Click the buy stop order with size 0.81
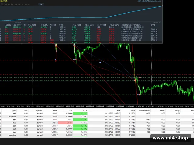 (x=97, y=117)
